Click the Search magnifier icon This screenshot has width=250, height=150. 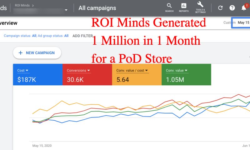point(169,7)
